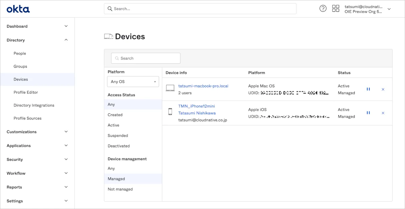Click the phone icon for iPhone device
The width and height of the screenshot is (405, 209).
point(170,112)
